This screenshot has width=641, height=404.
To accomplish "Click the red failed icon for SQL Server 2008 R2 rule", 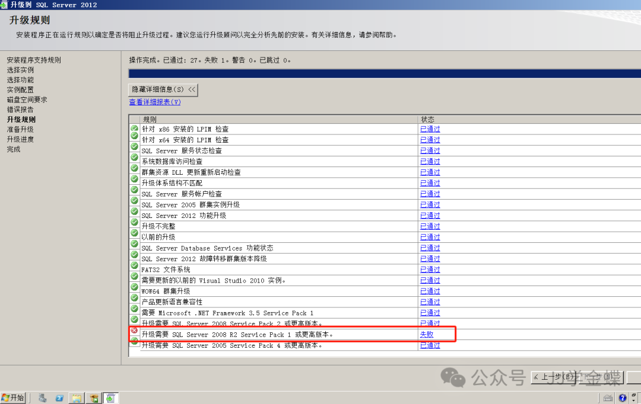I will pos(134,331).
